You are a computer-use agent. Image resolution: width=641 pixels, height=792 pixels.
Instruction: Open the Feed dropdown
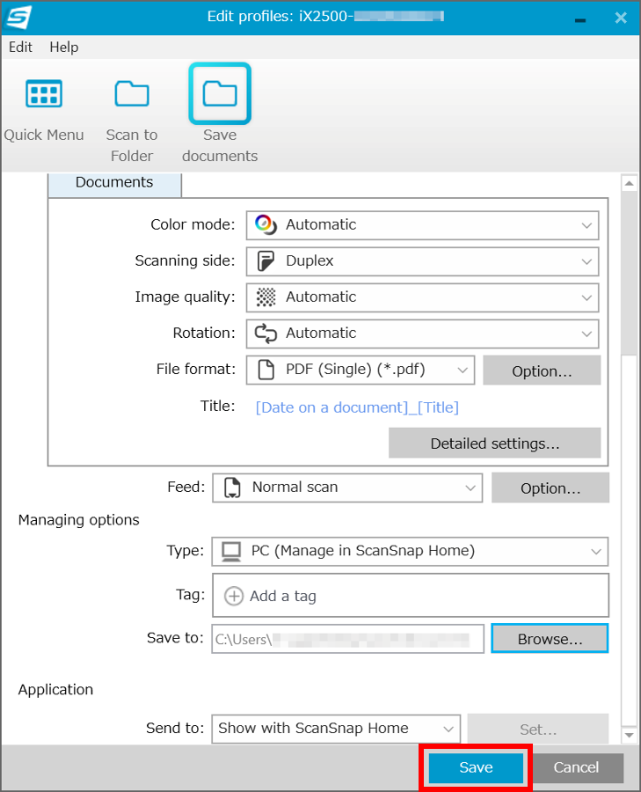347,488
